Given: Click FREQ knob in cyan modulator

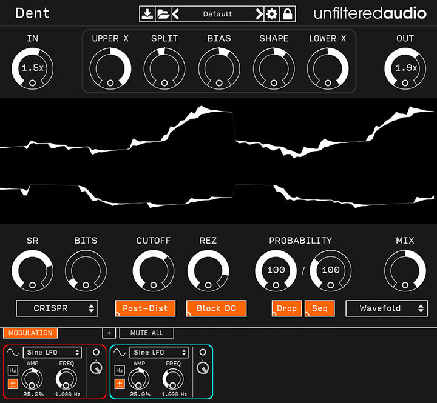Looking at the screenshot, I should pyautogui.click(x=173, y=379).
